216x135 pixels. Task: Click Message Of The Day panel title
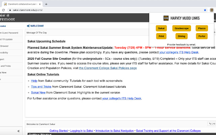coord(37,33)
